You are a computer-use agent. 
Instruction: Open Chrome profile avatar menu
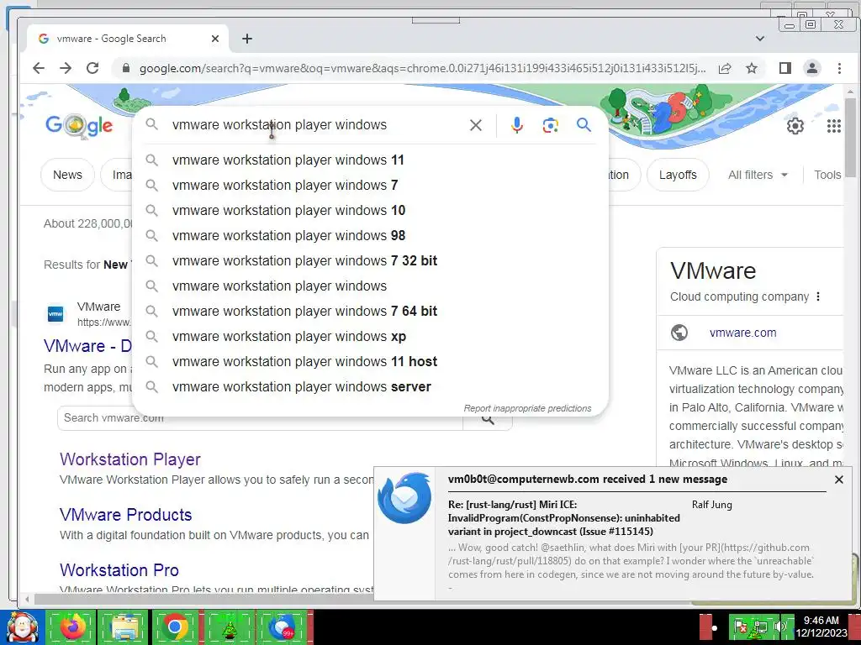click(x=812, y=68)
